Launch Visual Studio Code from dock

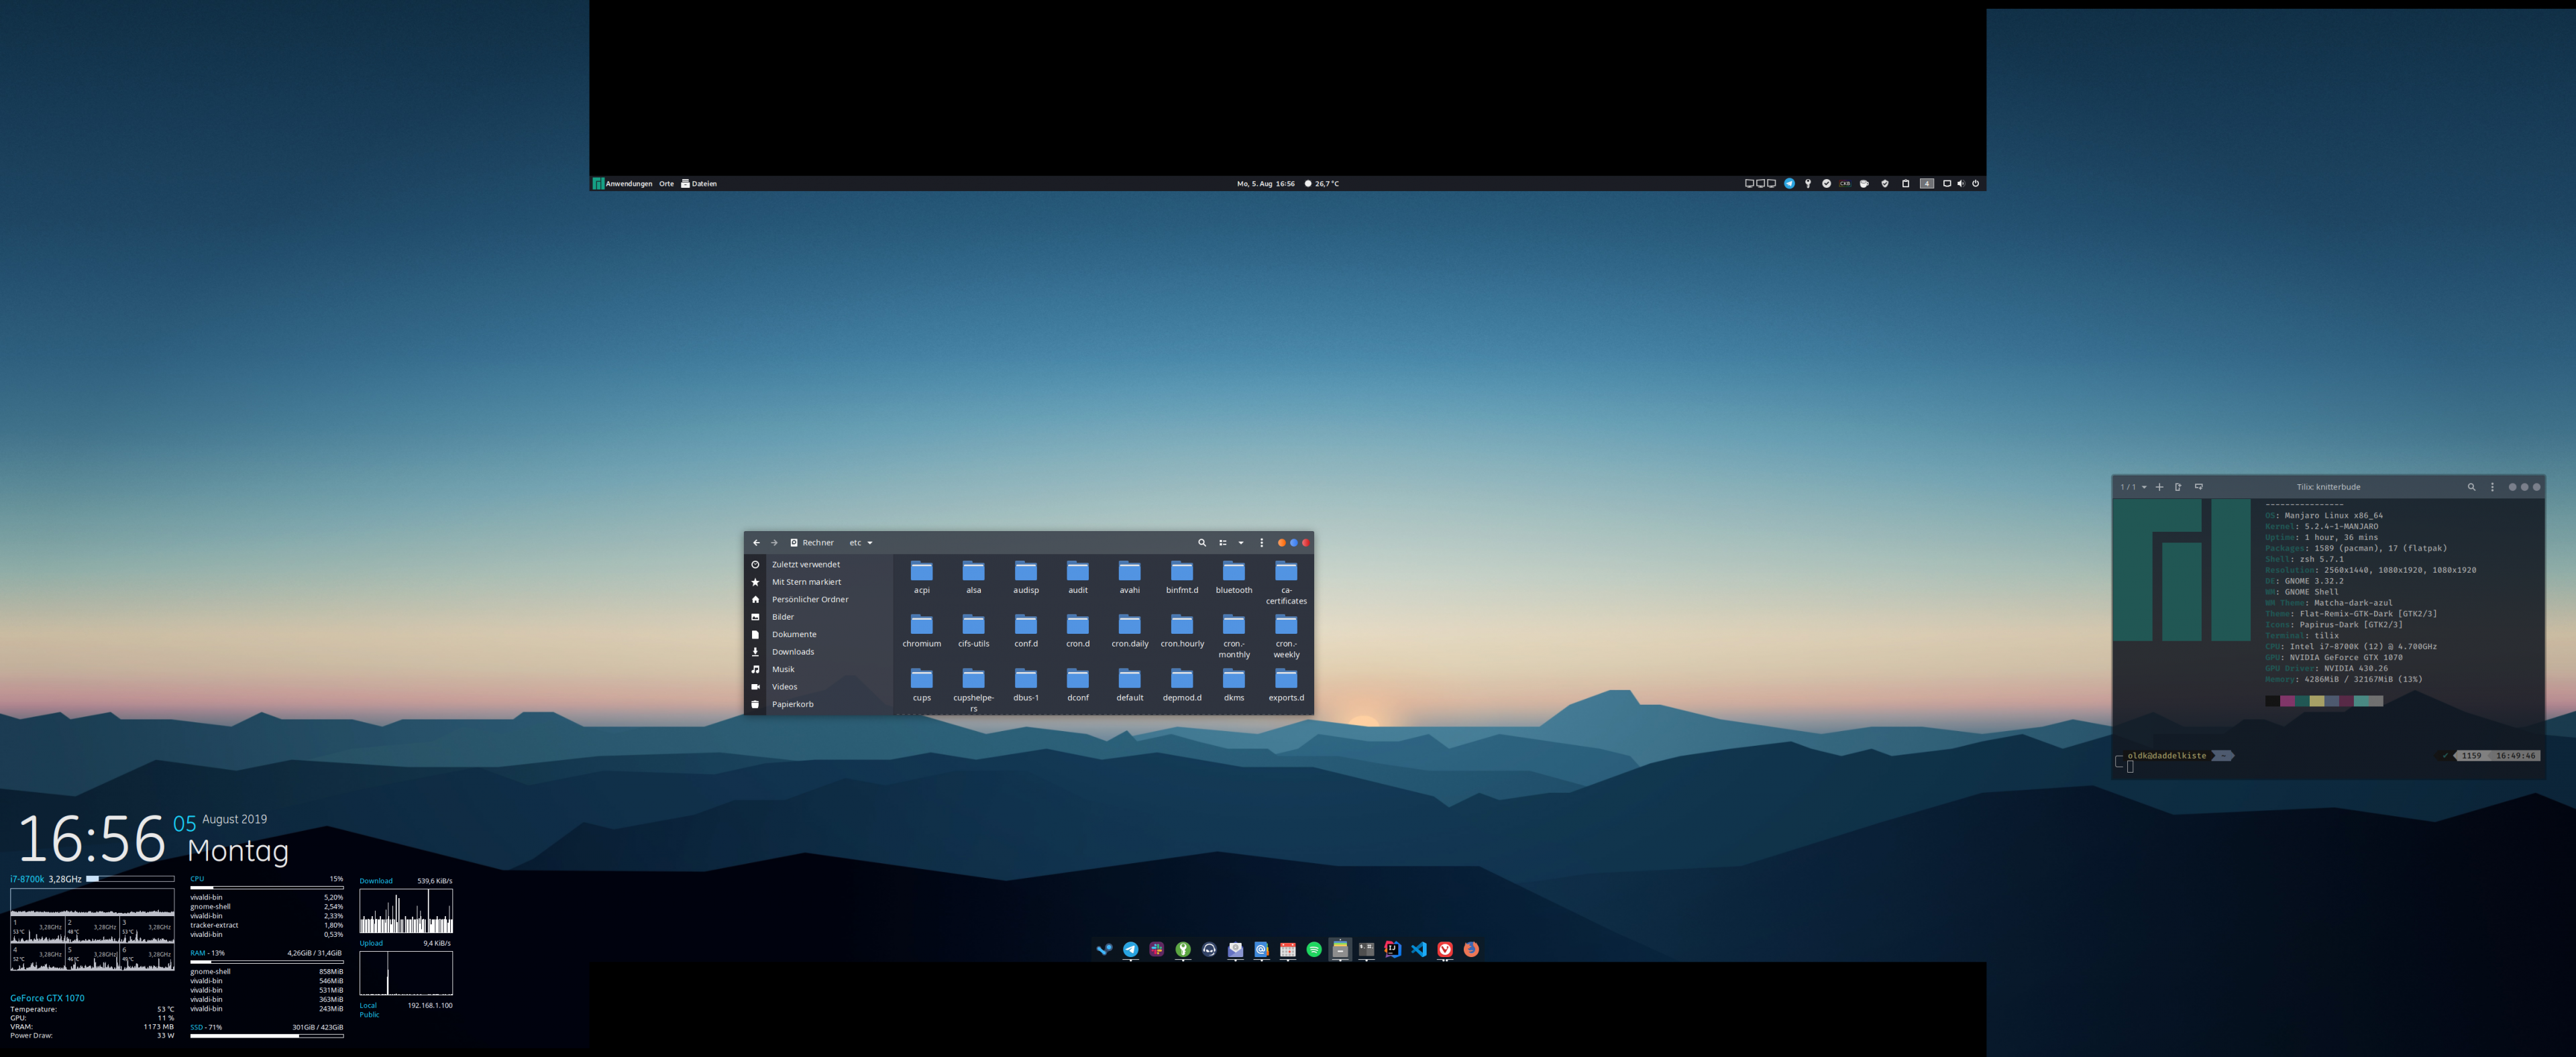point(1418,949)
